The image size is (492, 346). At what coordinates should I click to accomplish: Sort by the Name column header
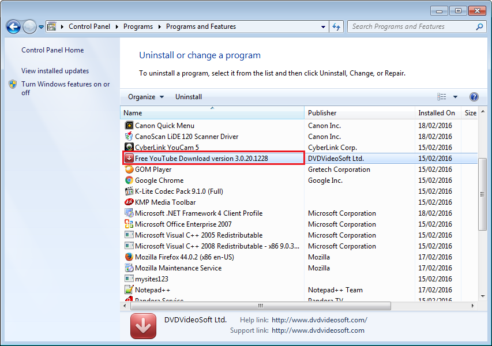pyautogui.click(x=212, y=113)
